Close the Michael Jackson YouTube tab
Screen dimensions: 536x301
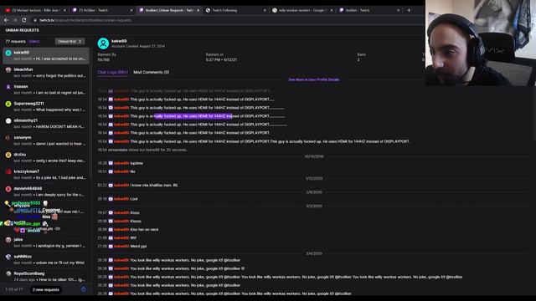[64, 10]
